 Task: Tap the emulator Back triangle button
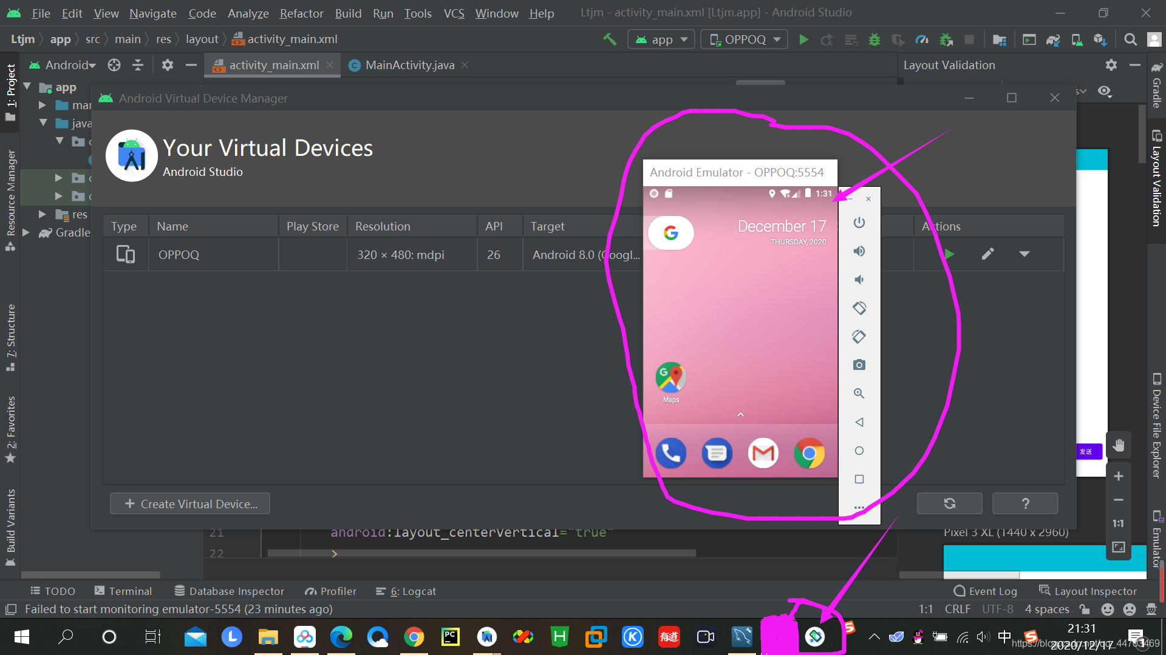click(859, 422)
